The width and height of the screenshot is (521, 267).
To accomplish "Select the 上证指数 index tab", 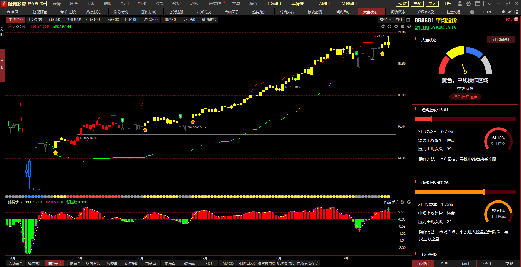I will [x=35, y=20].
